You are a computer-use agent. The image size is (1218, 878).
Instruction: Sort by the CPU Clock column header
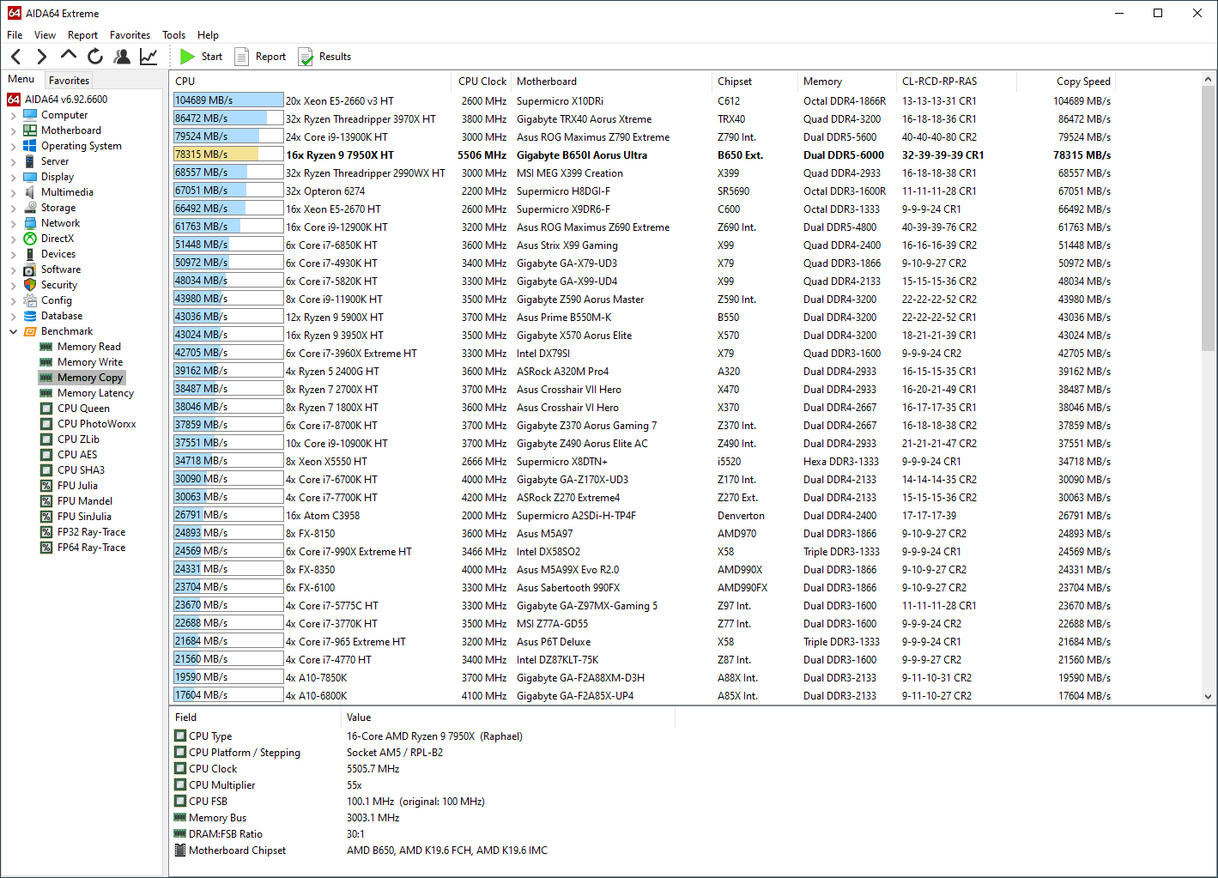point(482,82)
